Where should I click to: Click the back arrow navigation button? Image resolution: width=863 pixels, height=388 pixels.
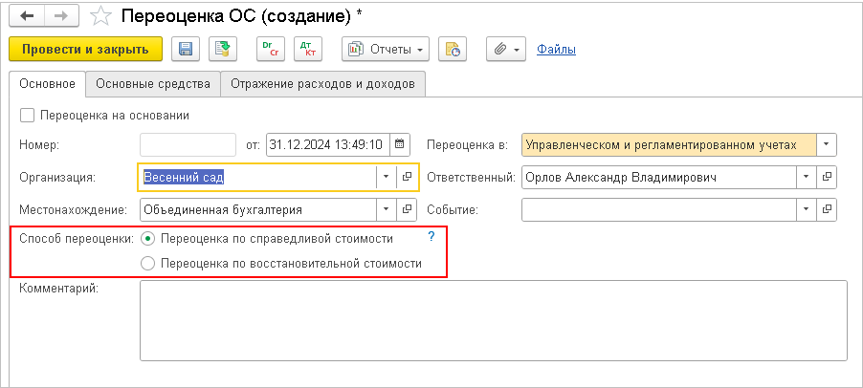point(27,16)
